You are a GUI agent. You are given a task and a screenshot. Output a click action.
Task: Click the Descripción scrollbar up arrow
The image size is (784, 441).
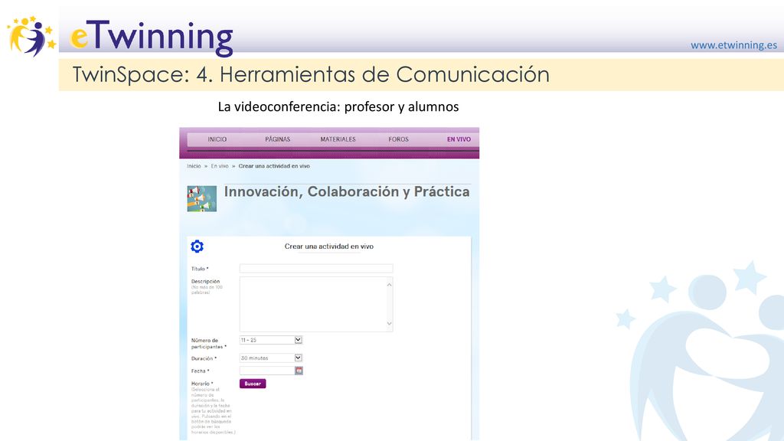389,285
